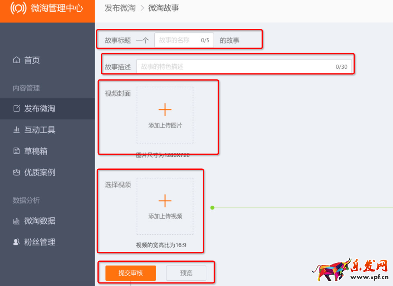Select the home icon beside 首页

(16, 60)
